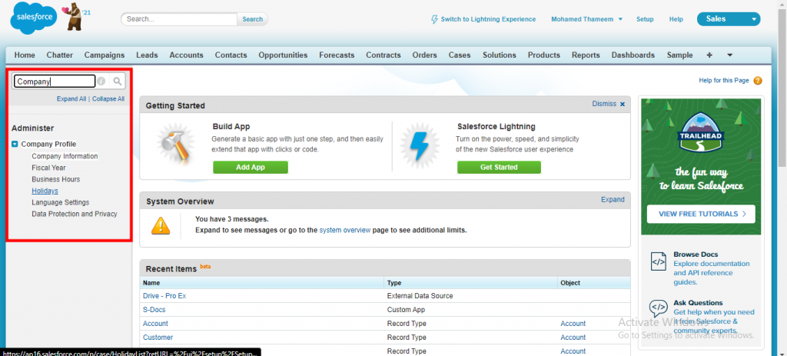This screenshot has width=787, height=356.
Task: Click the Help for this Page link
Action: tap(724, 80)
